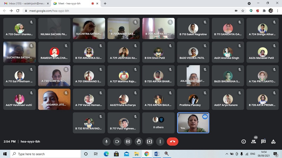Open Chrome's three-dot menu
Image resolution: width=282 pixels, height=158 pixels.
[277, 11]
